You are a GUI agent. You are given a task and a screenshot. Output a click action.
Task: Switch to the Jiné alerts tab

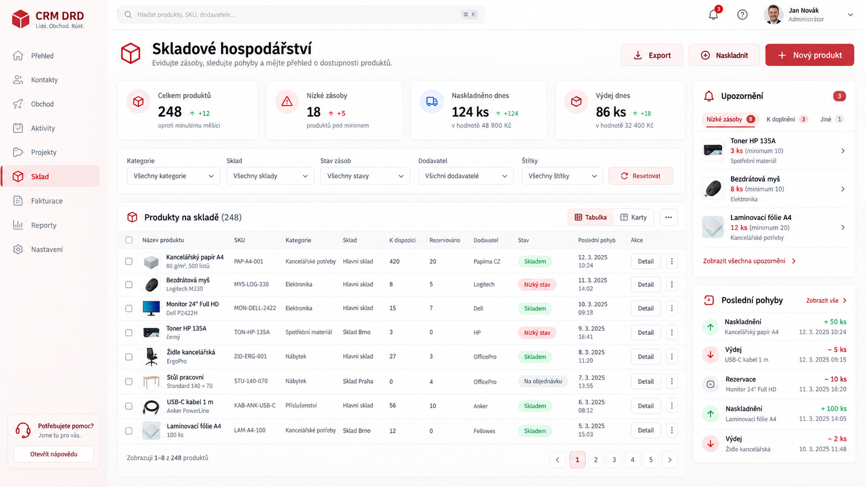(x=831, y=119)
